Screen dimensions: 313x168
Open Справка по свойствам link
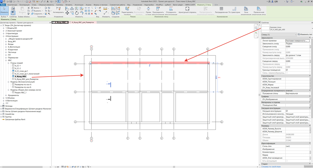[271, 167]
